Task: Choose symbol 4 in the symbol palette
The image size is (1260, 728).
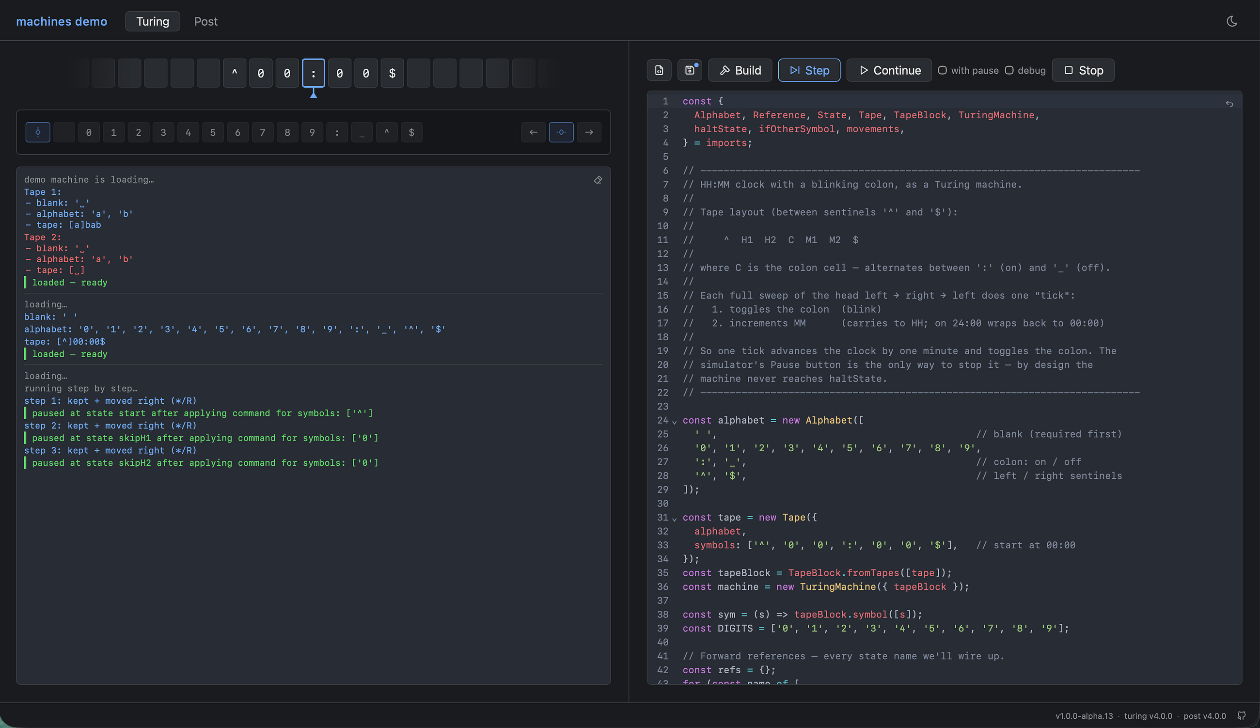Action: [189, 132]
